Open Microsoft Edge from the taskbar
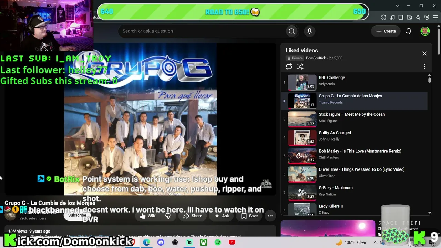Image resolution: width=441 pixels, height=248 pixels. coord(146,242)
